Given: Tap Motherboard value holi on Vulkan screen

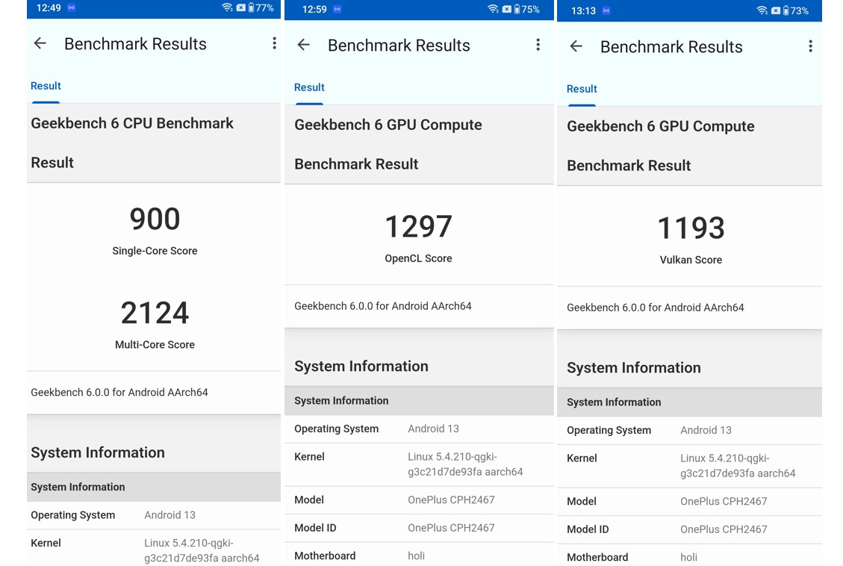Looking at the screenshot, I should pyautogui.click(x=688, y=557).
